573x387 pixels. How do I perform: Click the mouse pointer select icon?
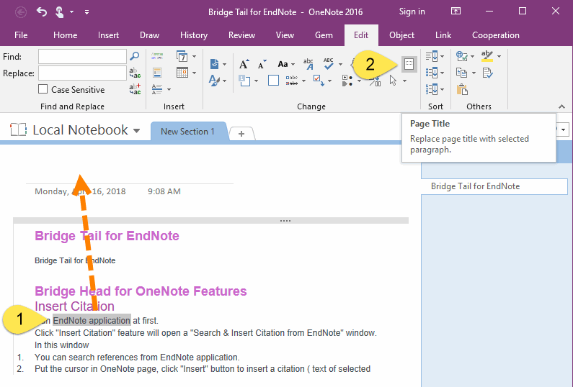(394, 81)
